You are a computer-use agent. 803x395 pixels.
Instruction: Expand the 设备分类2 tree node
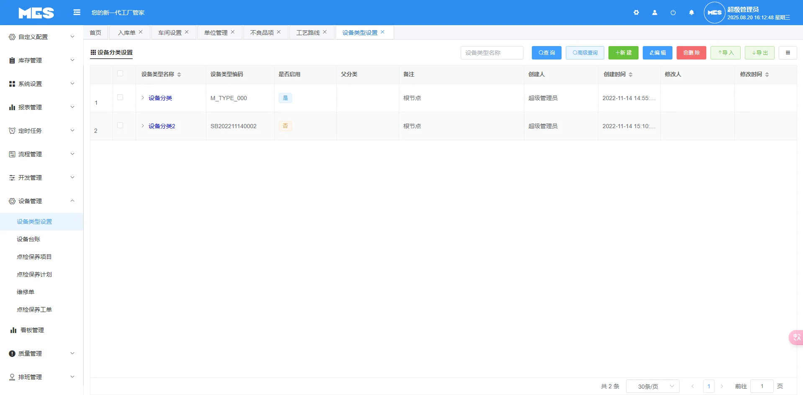(142, 126)
